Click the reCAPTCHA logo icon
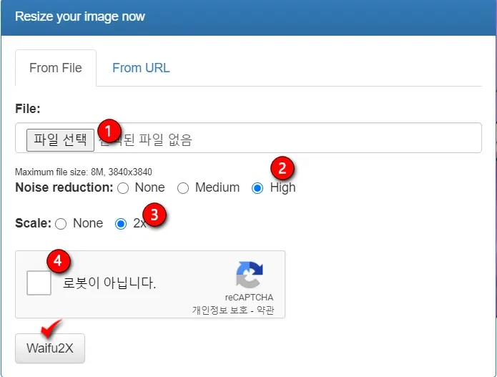Image resolution: width=497 pixels, height=377 pixels. click(x=249, y=275)
